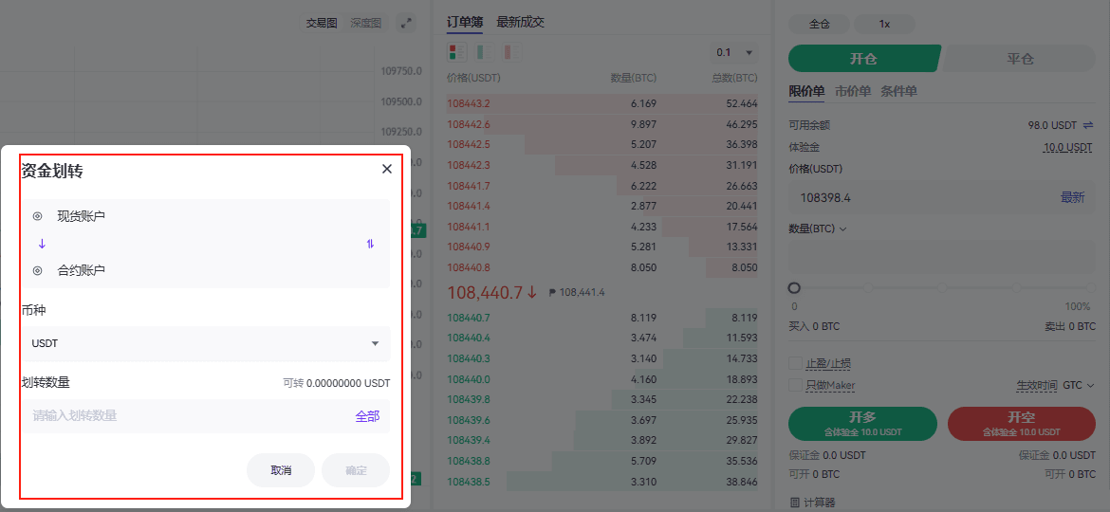Tick the 只做Maker checkbox

pos(795,385)
